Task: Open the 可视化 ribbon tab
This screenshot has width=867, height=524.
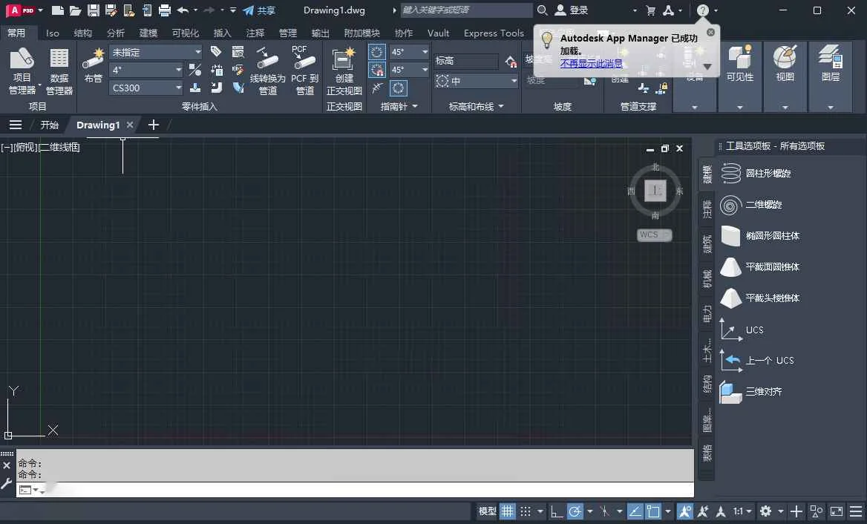Action: (186, 33)
